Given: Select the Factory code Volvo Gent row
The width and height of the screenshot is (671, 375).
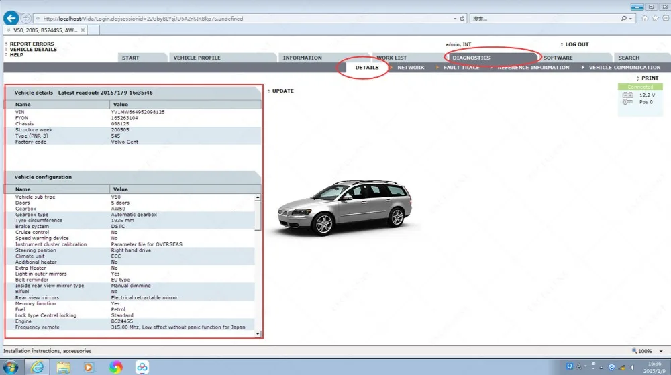Looking at the screenshot, I should coord(133,142).
